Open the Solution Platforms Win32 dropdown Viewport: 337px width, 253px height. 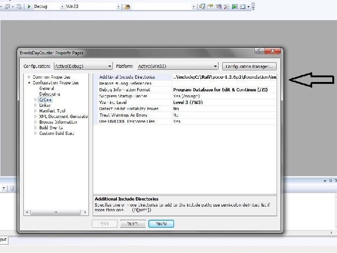118,7
